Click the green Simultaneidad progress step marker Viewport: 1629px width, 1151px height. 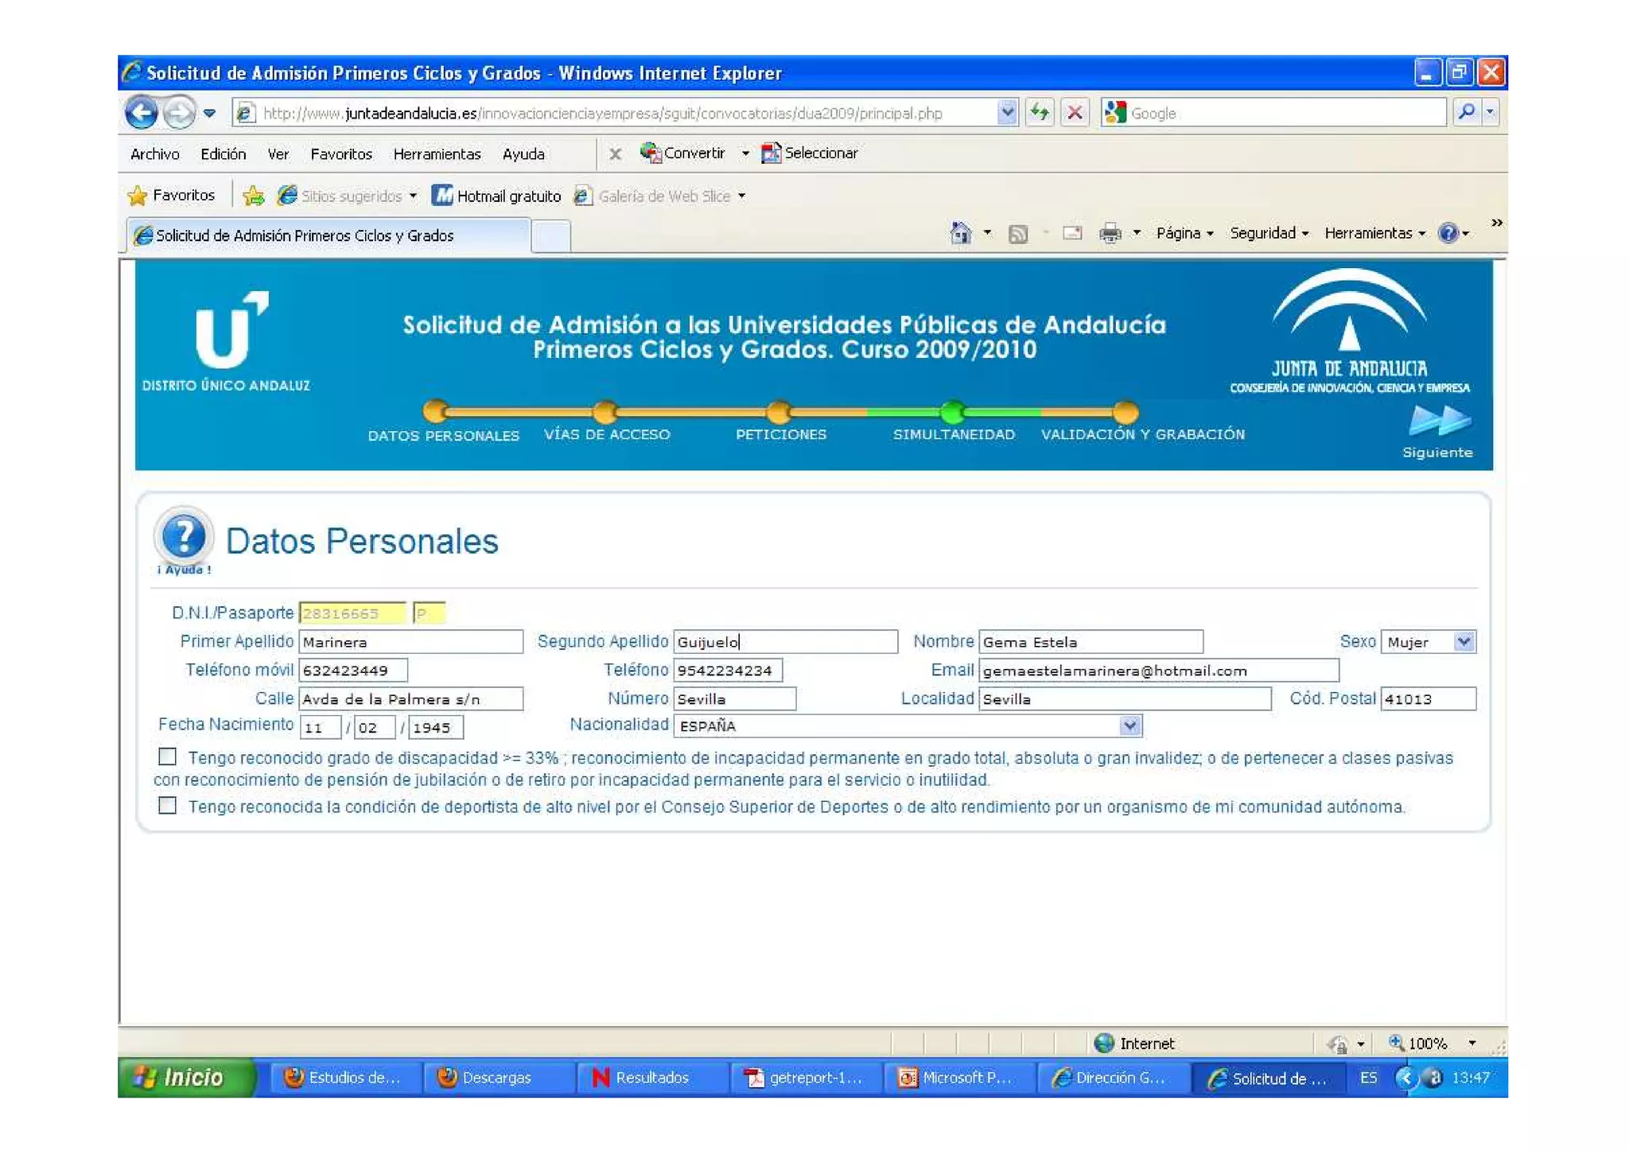coord(952,412)
